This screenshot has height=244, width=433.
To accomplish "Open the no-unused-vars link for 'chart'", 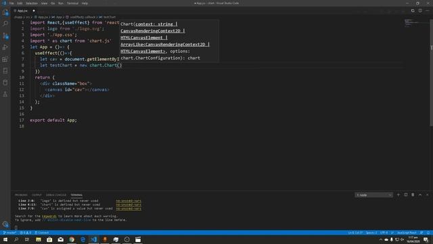I will (129, 205).
